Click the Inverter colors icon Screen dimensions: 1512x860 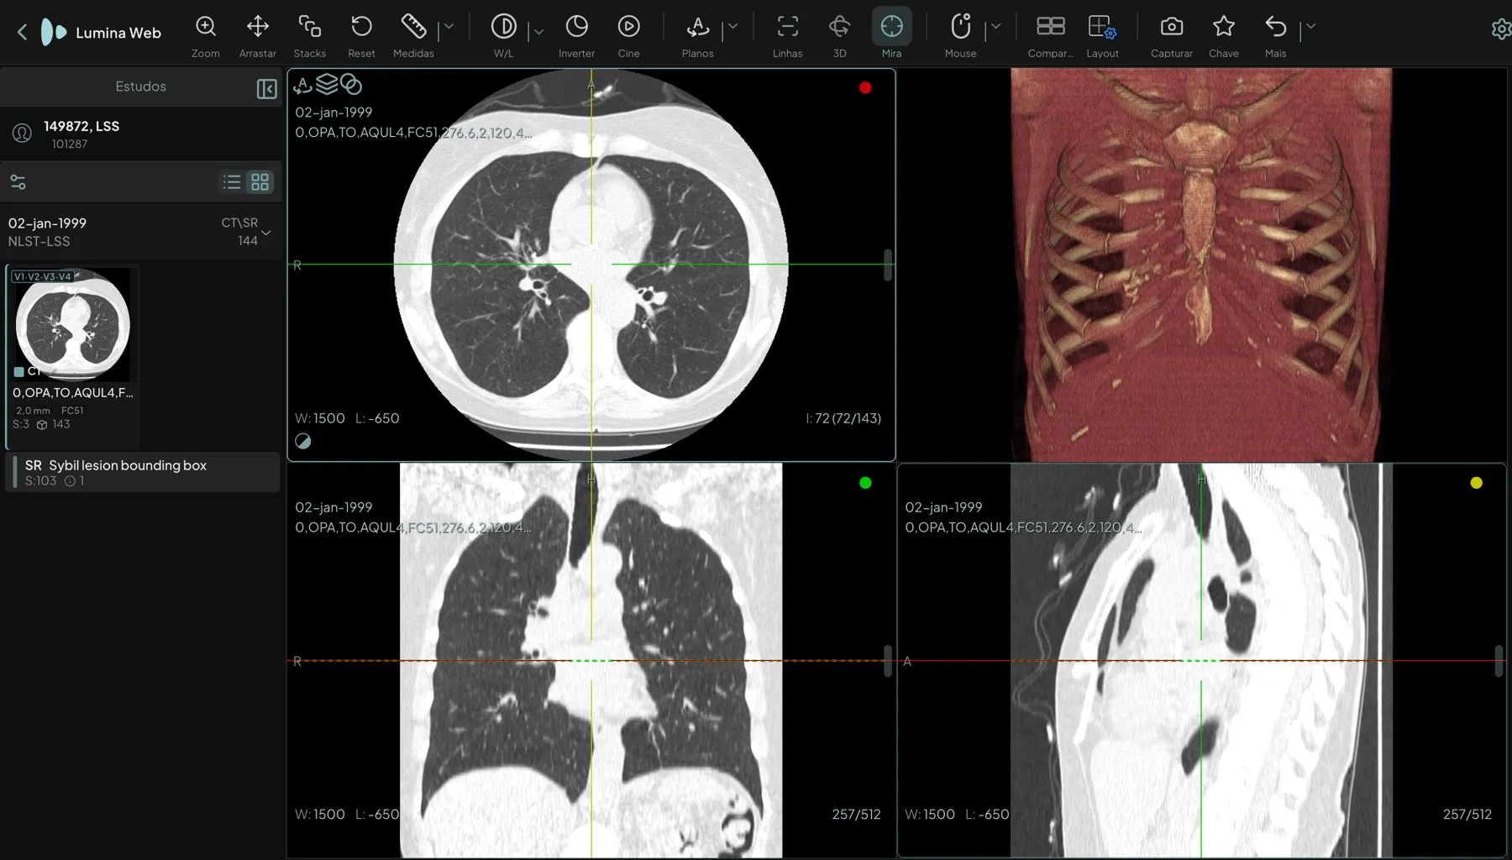point(577,27)
